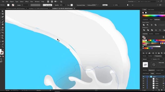This screenshot has width=165, height=92.
Task: Select the Direct Selection arrow tool
Action: pos(3,11)
